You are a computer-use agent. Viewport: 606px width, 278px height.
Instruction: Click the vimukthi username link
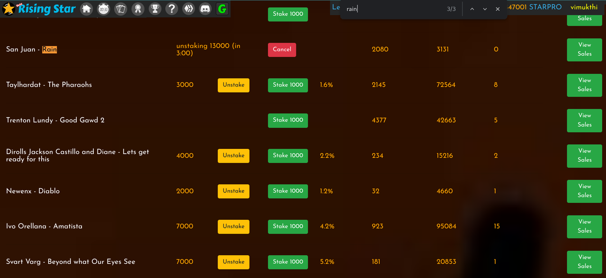584,7
